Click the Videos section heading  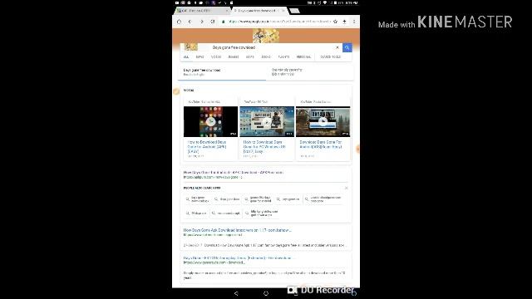pos(189,91)
